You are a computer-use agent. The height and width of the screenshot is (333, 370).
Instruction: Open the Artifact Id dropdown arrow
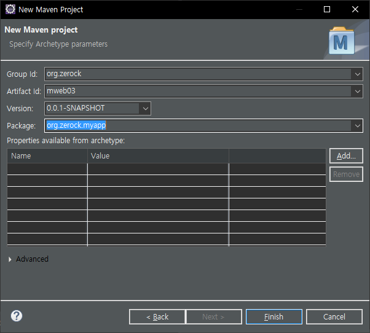[x=357, y=92]
